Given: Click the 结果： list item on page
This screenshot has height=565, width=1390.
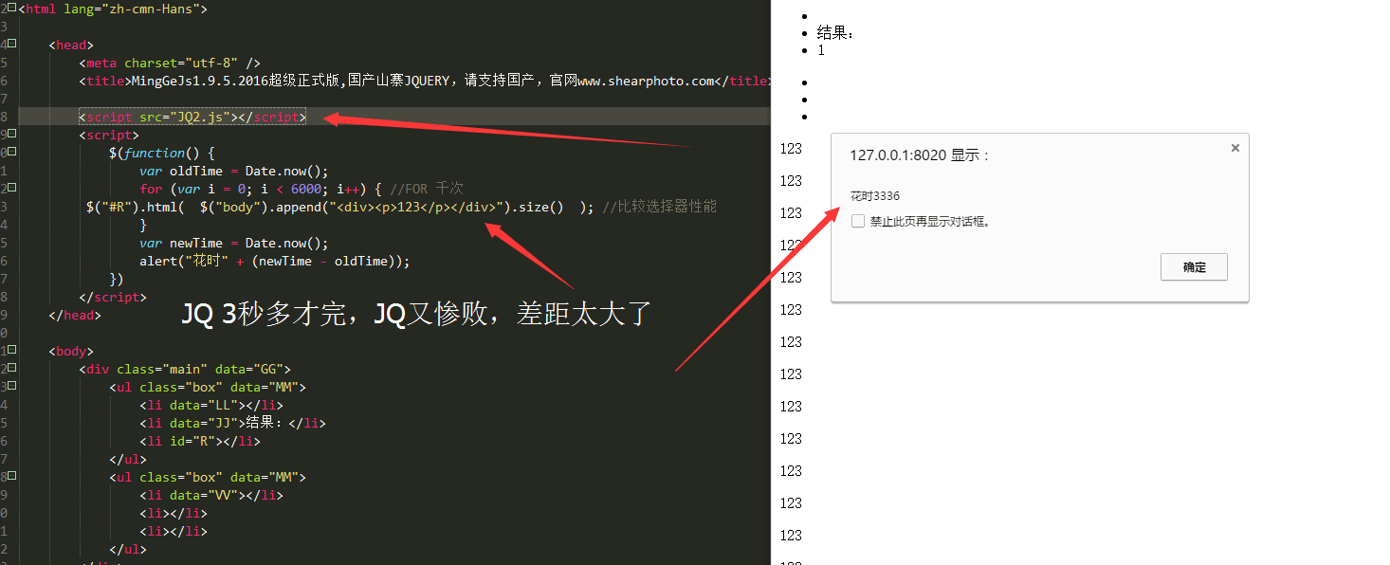Looking at the screenshot, I should pos(835,33).
